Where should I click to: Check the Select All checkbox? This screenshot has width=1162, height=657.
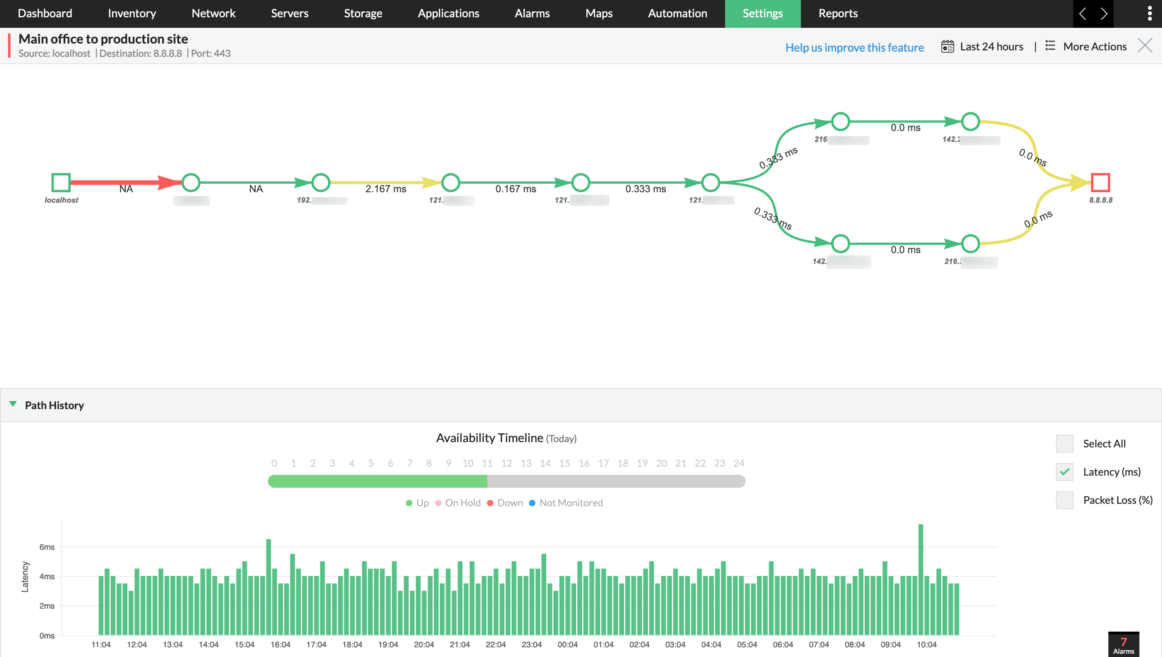pyautogui.click(x=1064, y=443)
